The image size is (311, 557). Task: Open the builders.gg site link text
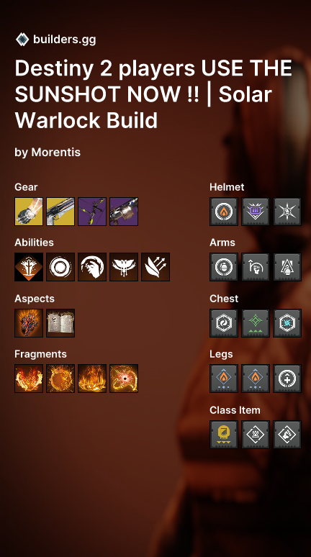[x=64, y=40]
